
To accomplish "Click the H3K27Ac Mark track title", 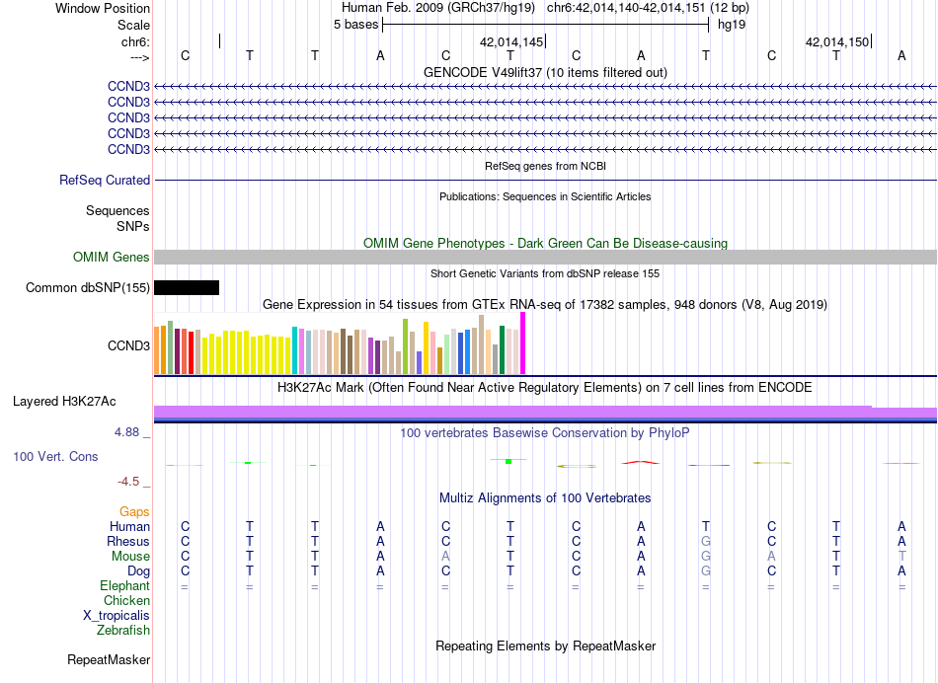I will [x=545, y=388].
